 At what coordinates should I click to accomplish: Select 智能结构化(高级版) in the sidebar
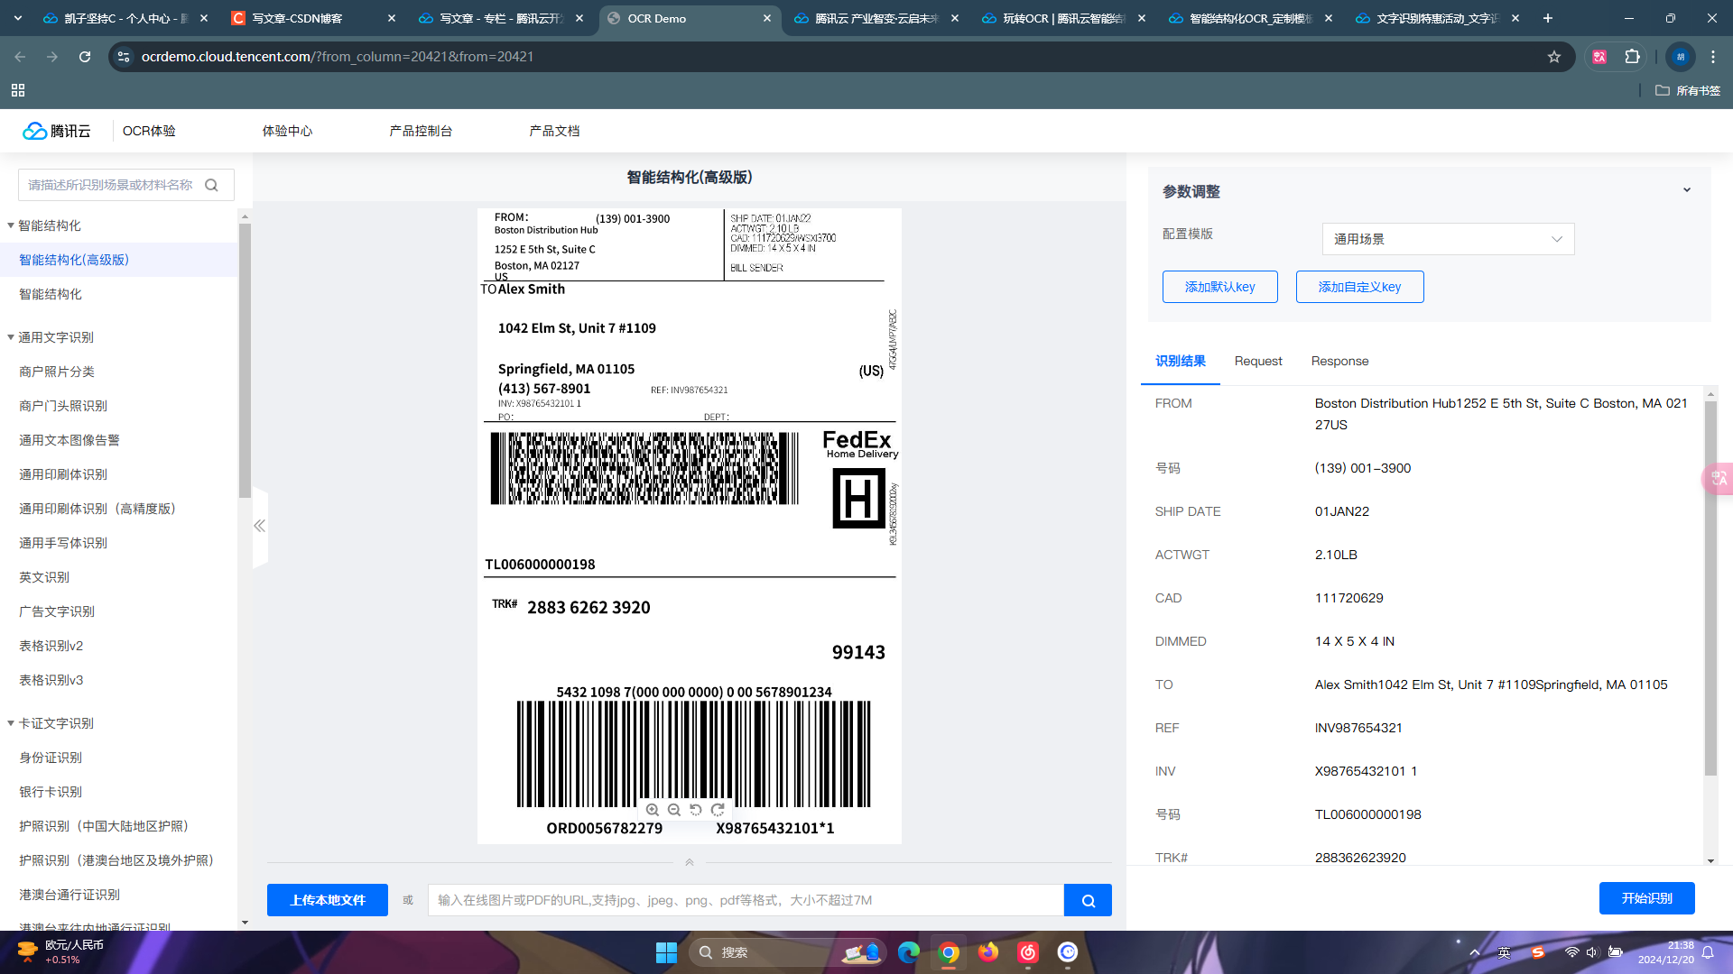coord(119,260)
